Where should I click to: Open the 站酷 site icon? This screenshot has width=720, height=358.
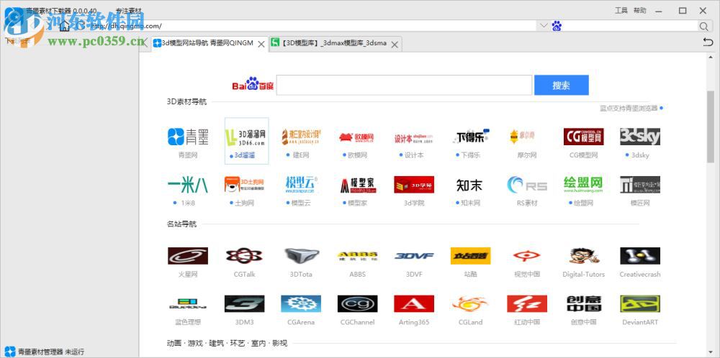[471, 256]
